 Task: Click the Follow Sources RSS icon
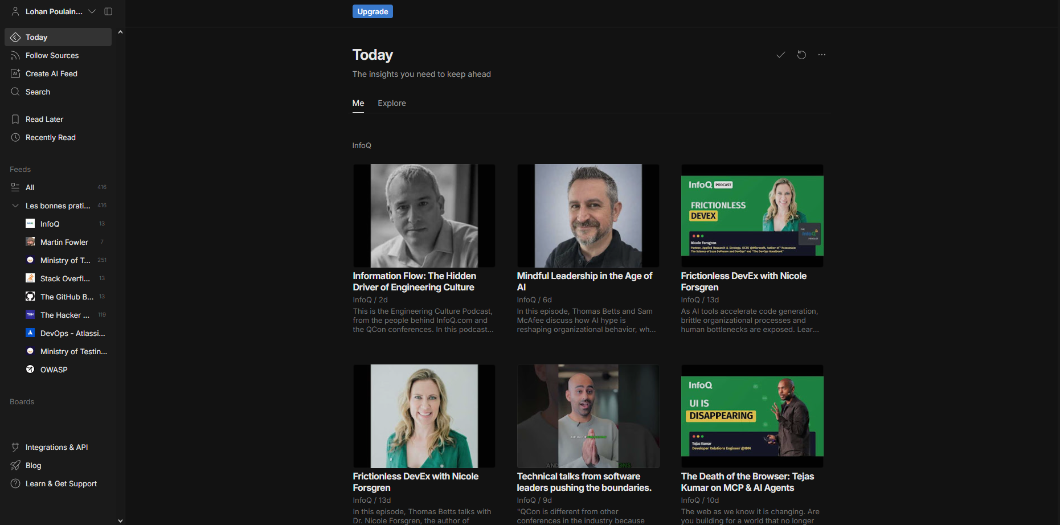pos(15,55)
